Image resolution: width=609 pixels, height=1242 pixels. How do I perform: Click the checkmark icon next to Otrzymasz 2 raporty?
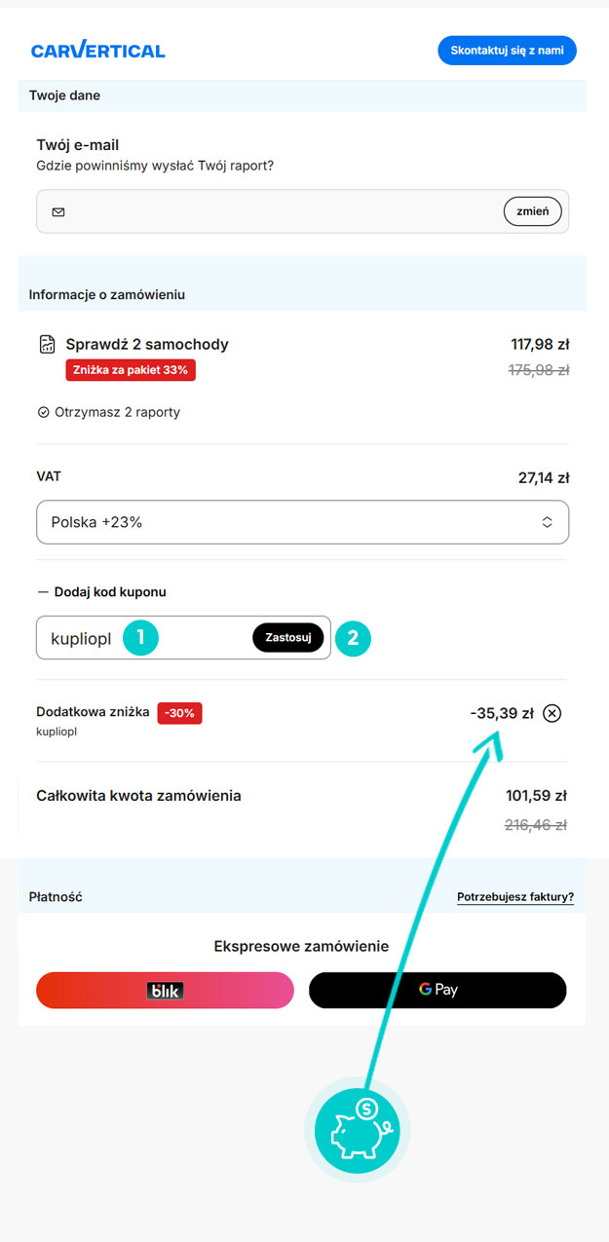coord(43,412)
